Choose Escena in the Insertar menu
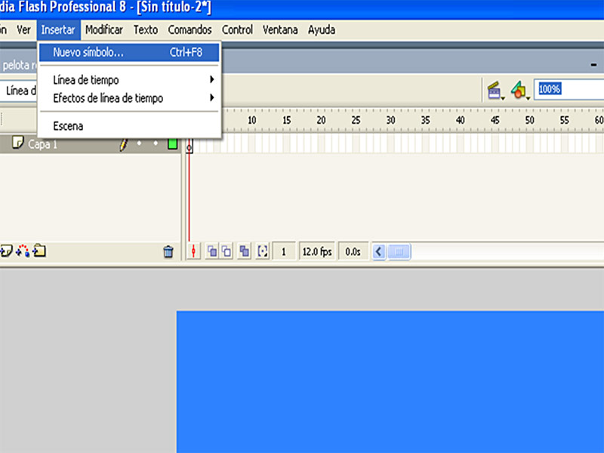604x453 pixels. tap(68, 126)
